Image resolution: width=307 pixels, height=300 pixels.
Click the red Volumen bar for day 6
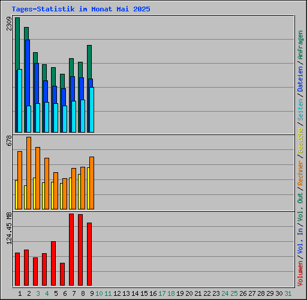pyautogui.click(x=62, y=274)
